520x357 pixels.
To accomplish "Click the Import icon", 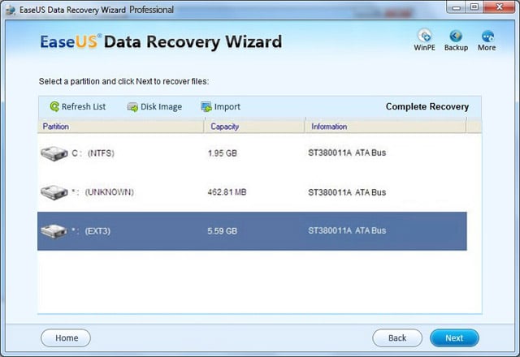I will coord(206,106).
